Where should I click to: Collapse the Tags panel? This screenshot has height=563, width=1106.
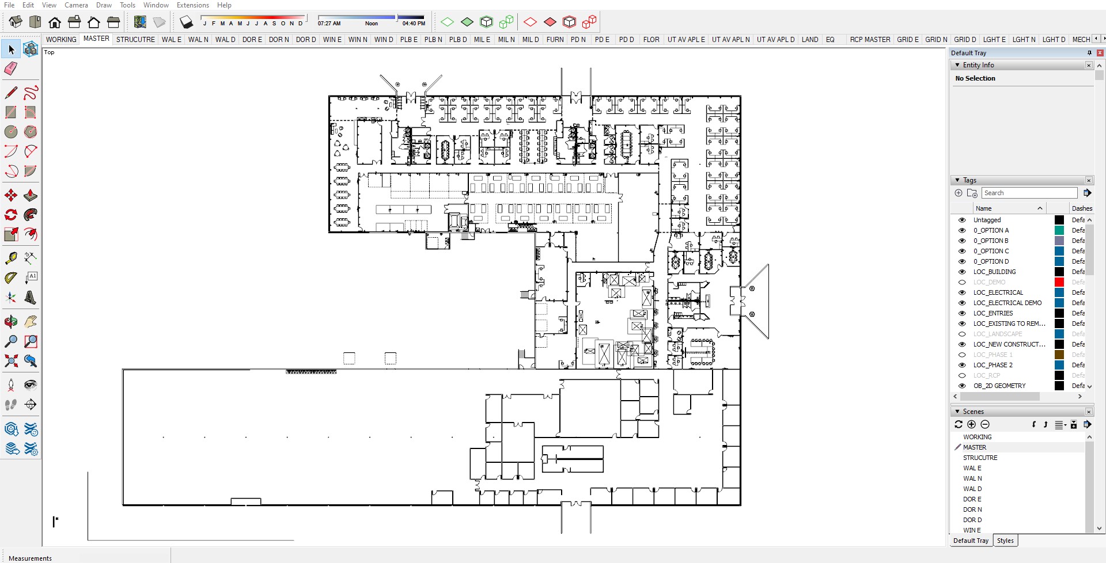pyautogui.click(x=958, y=180)
